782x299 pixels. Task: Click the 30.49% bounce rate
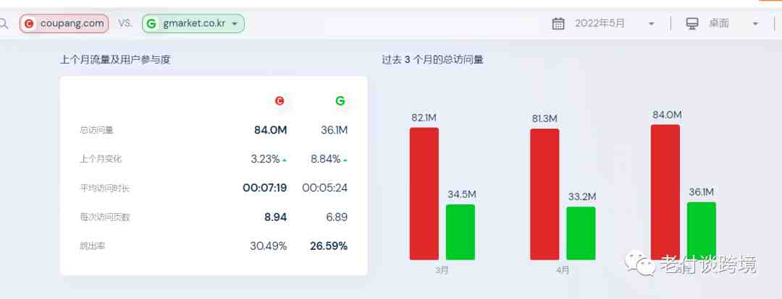[269, 246]
